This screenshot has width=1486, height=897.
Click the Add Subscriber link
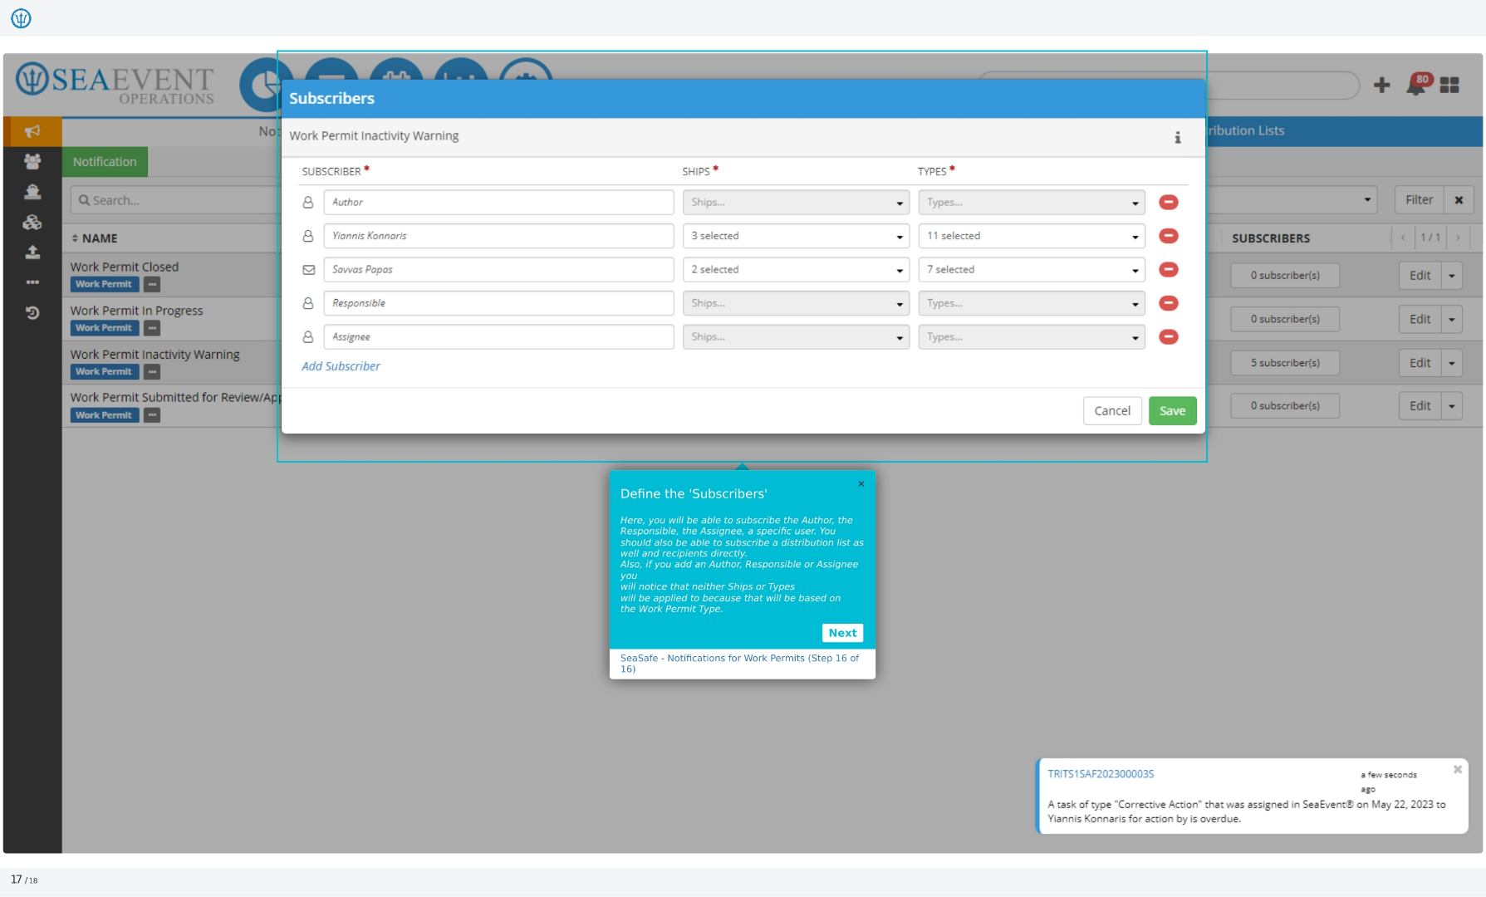click(341, 366)
